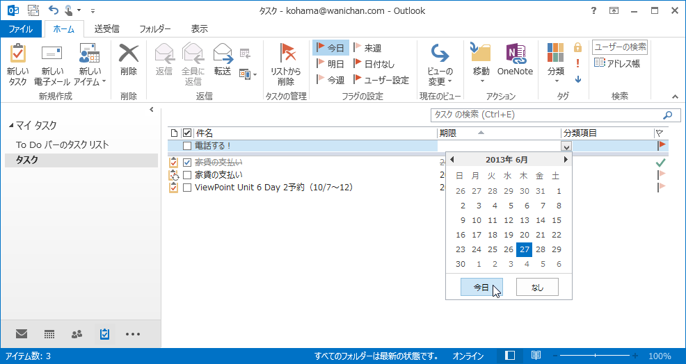Click the checkmark column header icon
686x364 pixels.
187,133
